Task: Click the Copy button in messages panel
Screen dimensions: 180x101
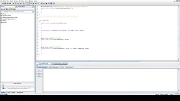Action: (x=39, y=76)
